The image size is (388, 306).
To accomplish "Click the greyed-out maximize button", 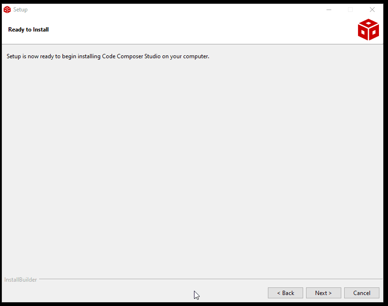I will pyautogui.click(x=350, y=10).
